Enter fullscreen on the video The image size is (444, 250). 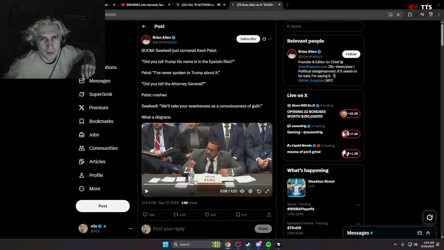click(x=267, y=191)
